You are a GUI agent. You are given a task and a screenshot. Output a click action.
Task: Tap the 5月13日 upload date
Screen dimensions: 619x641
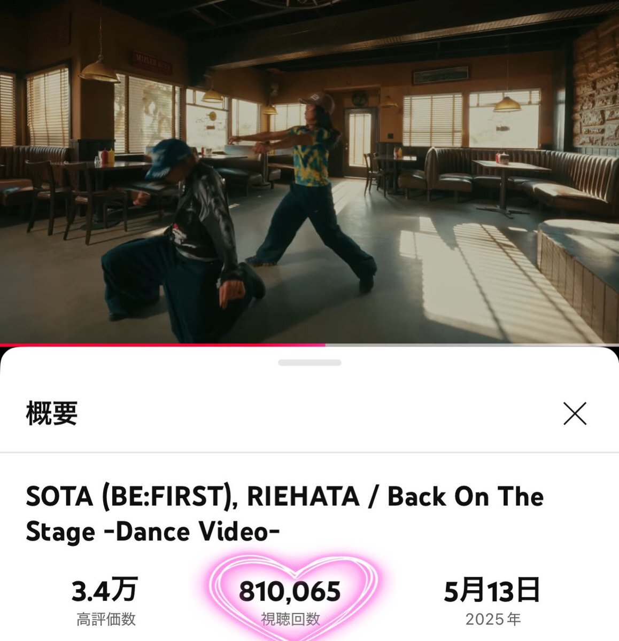[x=492, y=591]
